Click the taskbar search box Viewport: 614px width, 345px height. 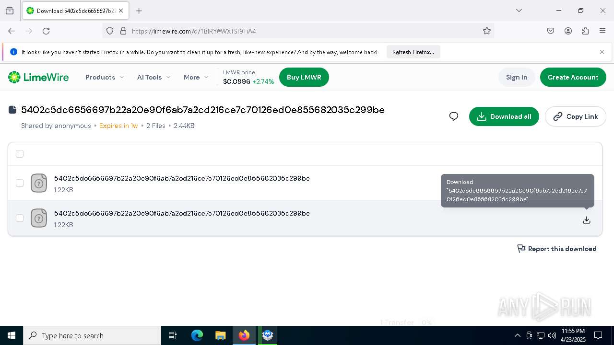(x=92, y=335)
